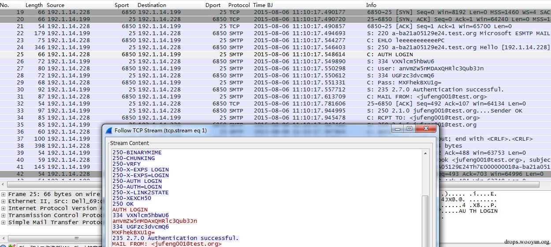Screen dimensions: 551x247
Task: Expand the Frame 25 tree node
Action: pyautogui.click(x=4, y=194)
